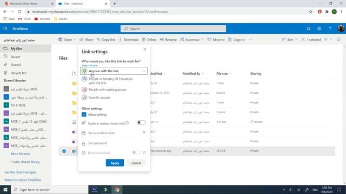
Task: Open the Learn more link
Action: pos(89,65)
